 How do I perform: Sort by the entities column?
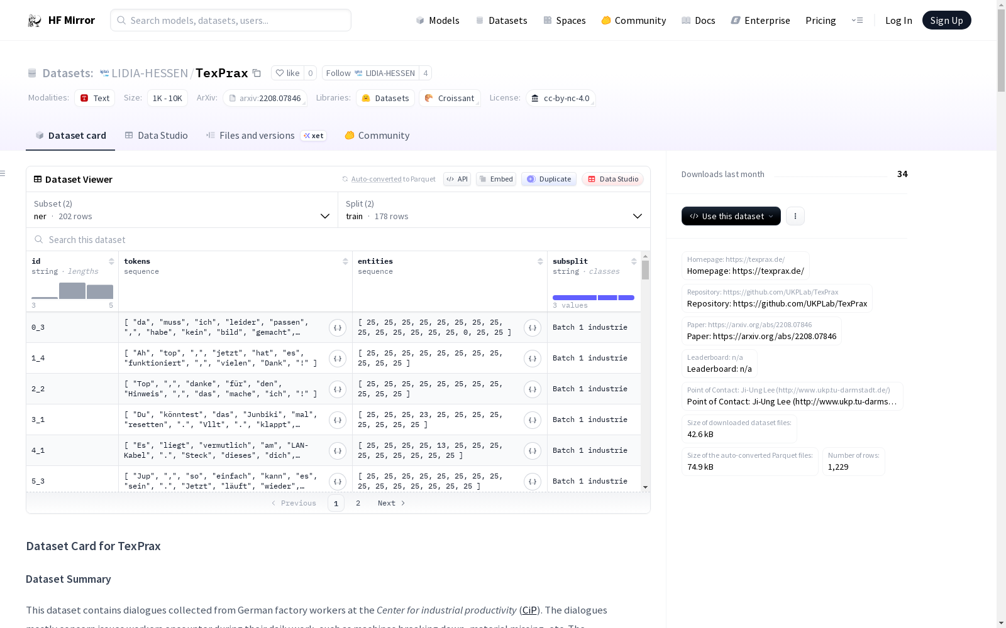pos(540,261)
